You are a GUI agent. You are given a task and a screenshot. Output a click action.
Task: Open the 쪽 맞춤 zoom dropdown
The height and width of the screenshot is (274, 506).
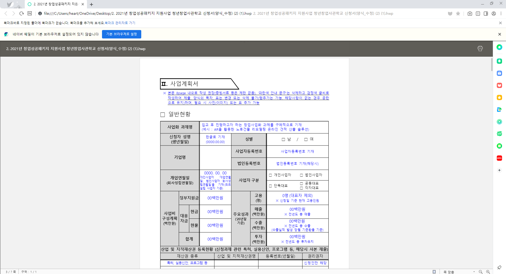(x=459, y=272)
